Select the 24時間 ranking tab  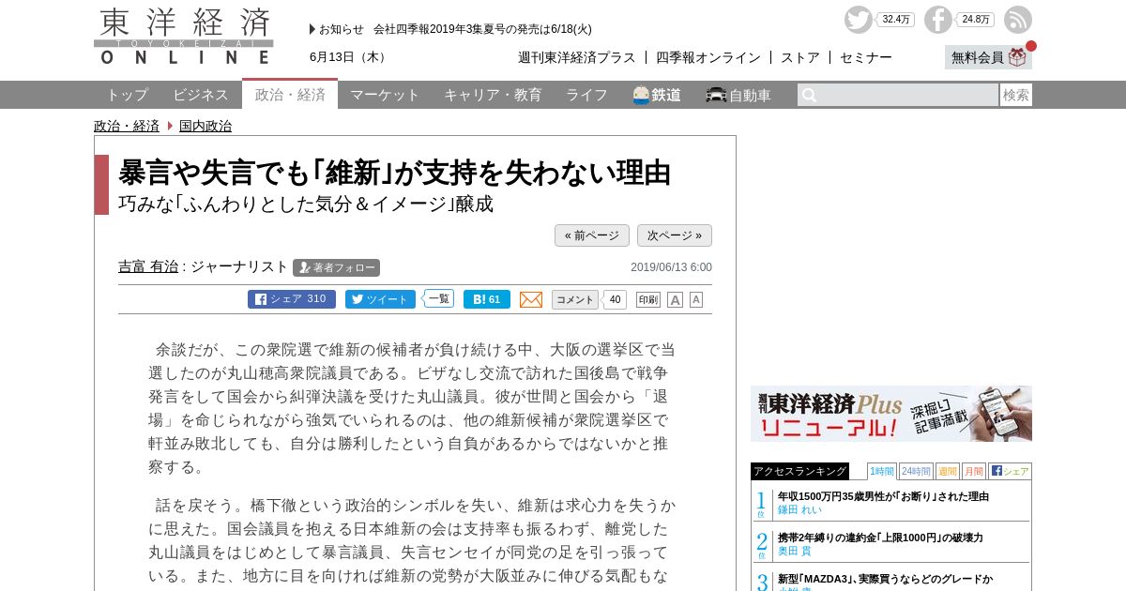coord(916,471)
